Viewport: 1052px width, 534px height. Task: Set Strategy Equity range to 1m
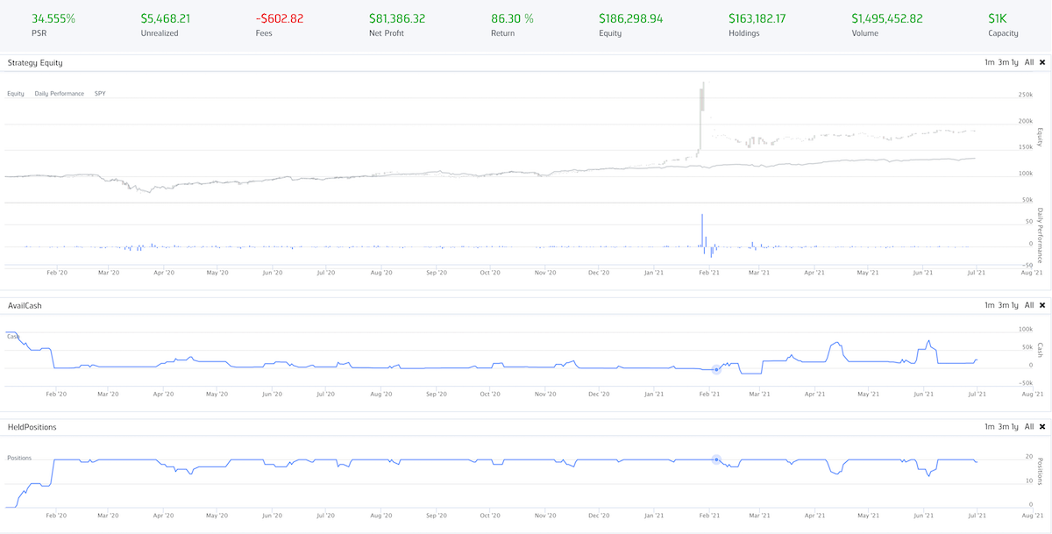tap(989, 62)
